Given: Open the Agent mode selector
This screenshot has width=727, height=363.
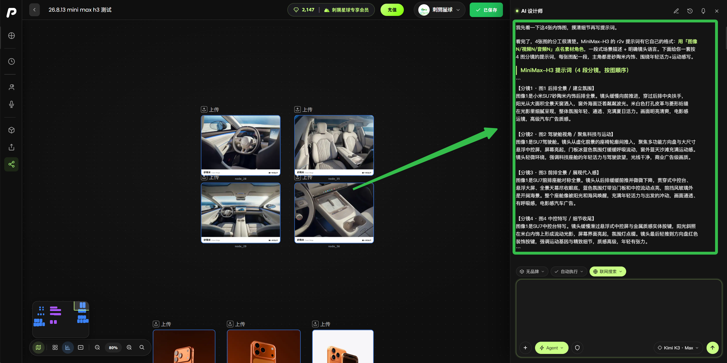Looking at the screenshot, I should (551, 348).
